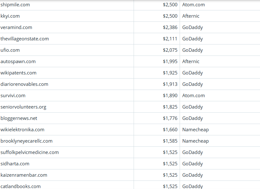The image size is (260, 189).
Task: Click the $2,386 price for veramind.com
Action: coord(170,27)
